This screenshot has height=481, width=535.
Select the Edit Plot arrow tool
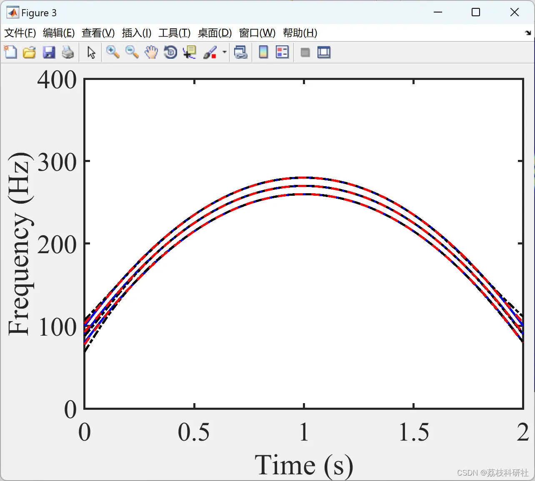coord(91,52)
